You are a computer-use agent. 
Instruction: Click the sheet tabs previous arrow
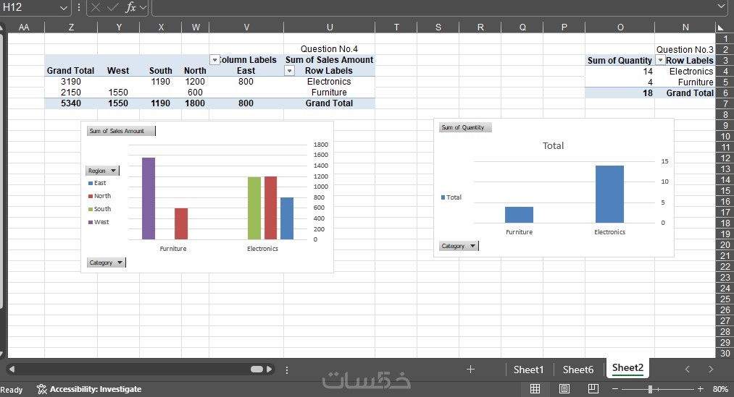click(687, 369)
